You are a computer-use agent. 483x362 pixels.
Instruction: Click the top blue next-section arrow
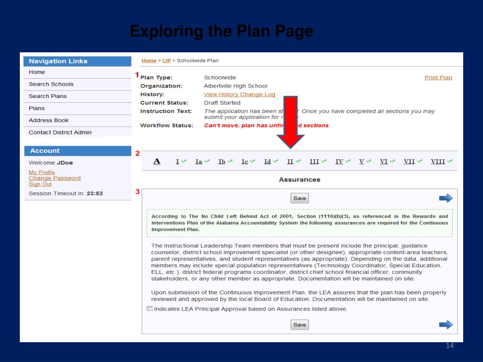tap(446, 198)
